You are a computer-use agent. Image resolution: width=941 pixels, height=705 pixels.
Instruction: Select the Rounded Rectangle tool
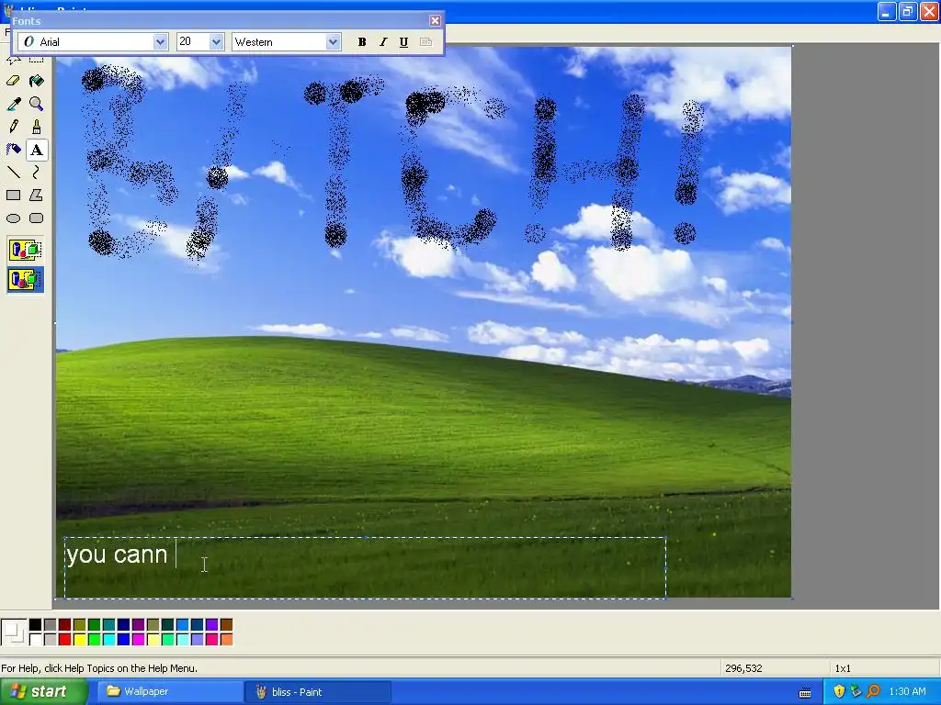tap(37, 218)
